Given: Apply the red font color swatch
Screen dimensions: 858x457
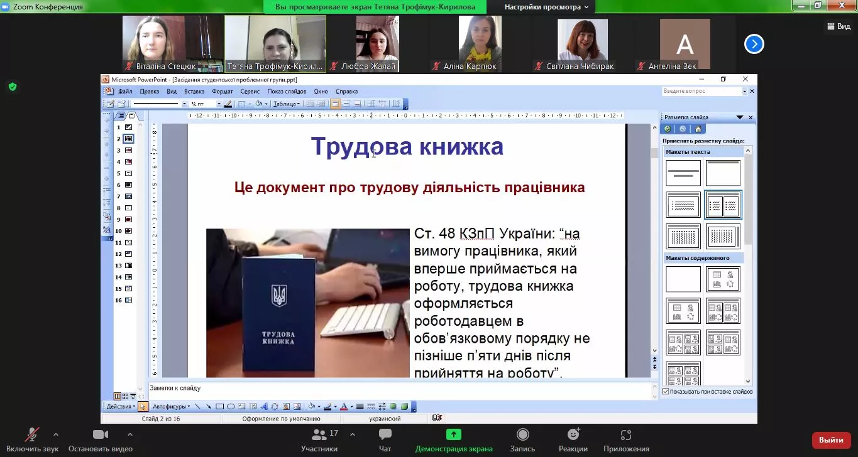Looking at the screenshot, I should coord(343,406).
